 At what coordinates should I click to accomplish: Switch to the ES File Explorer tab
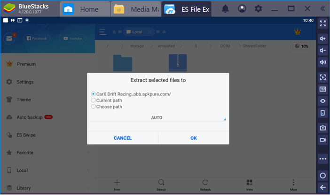click(187, 9)
